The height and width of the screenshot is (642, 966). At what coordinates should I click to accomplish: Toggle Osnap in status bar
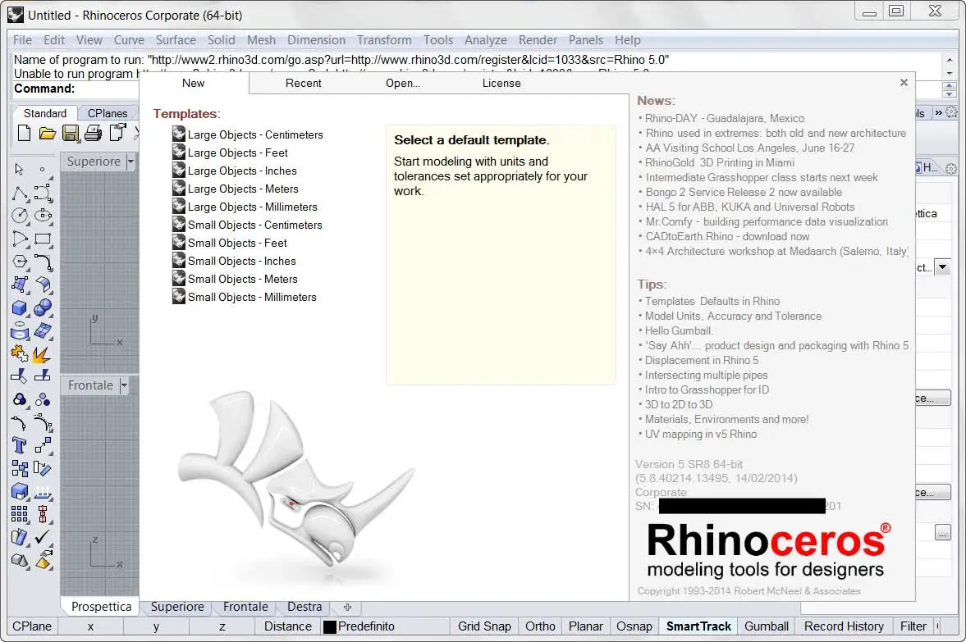tap(634, 626)
